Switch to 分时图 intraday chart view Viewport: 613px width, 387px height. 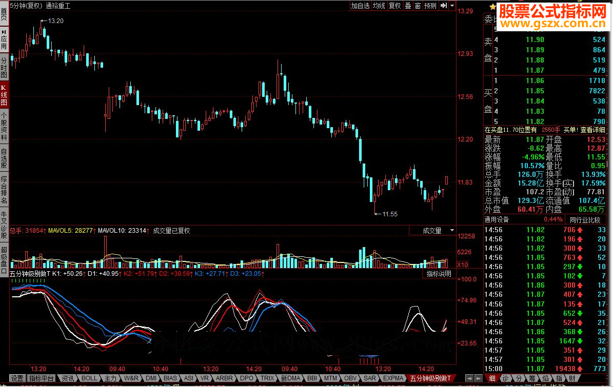point(4,68)
